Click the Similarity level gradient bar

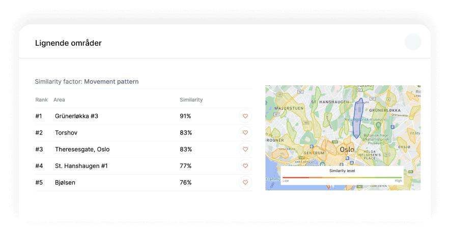pos(342,178)
